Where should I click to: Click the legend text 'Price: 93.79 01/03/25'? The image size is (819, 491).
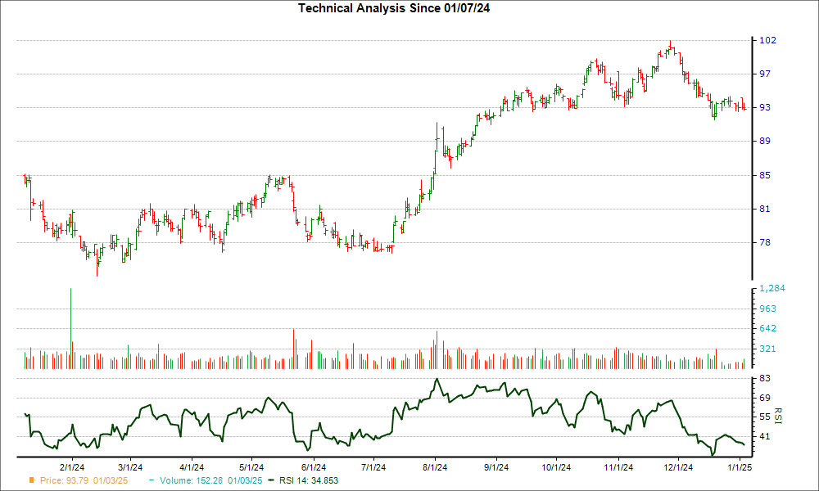(x=84, y=480)
